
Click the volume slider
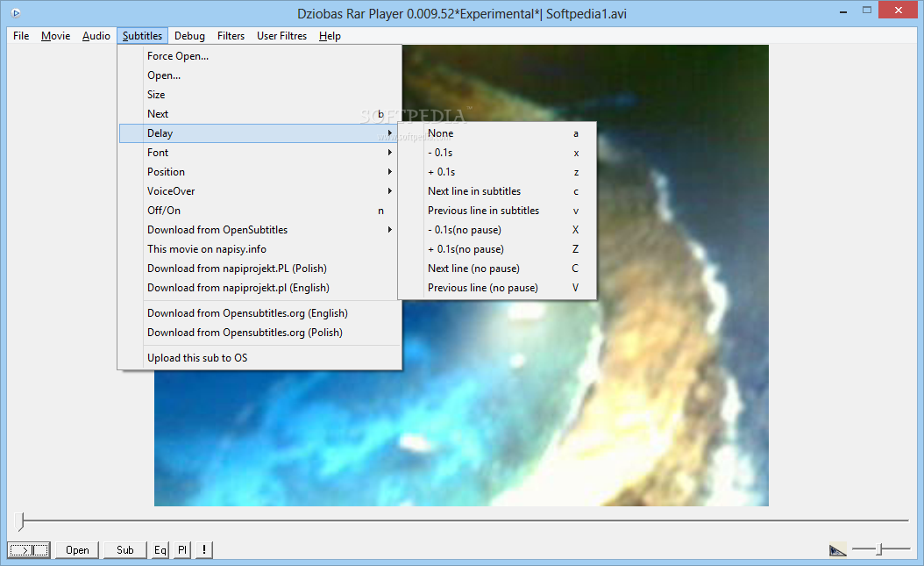point(881,549)
